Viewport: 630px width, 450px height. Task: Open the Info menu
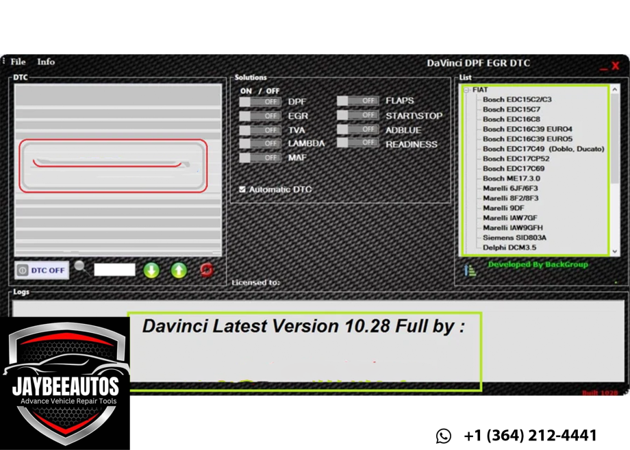(x=46, y=62)
